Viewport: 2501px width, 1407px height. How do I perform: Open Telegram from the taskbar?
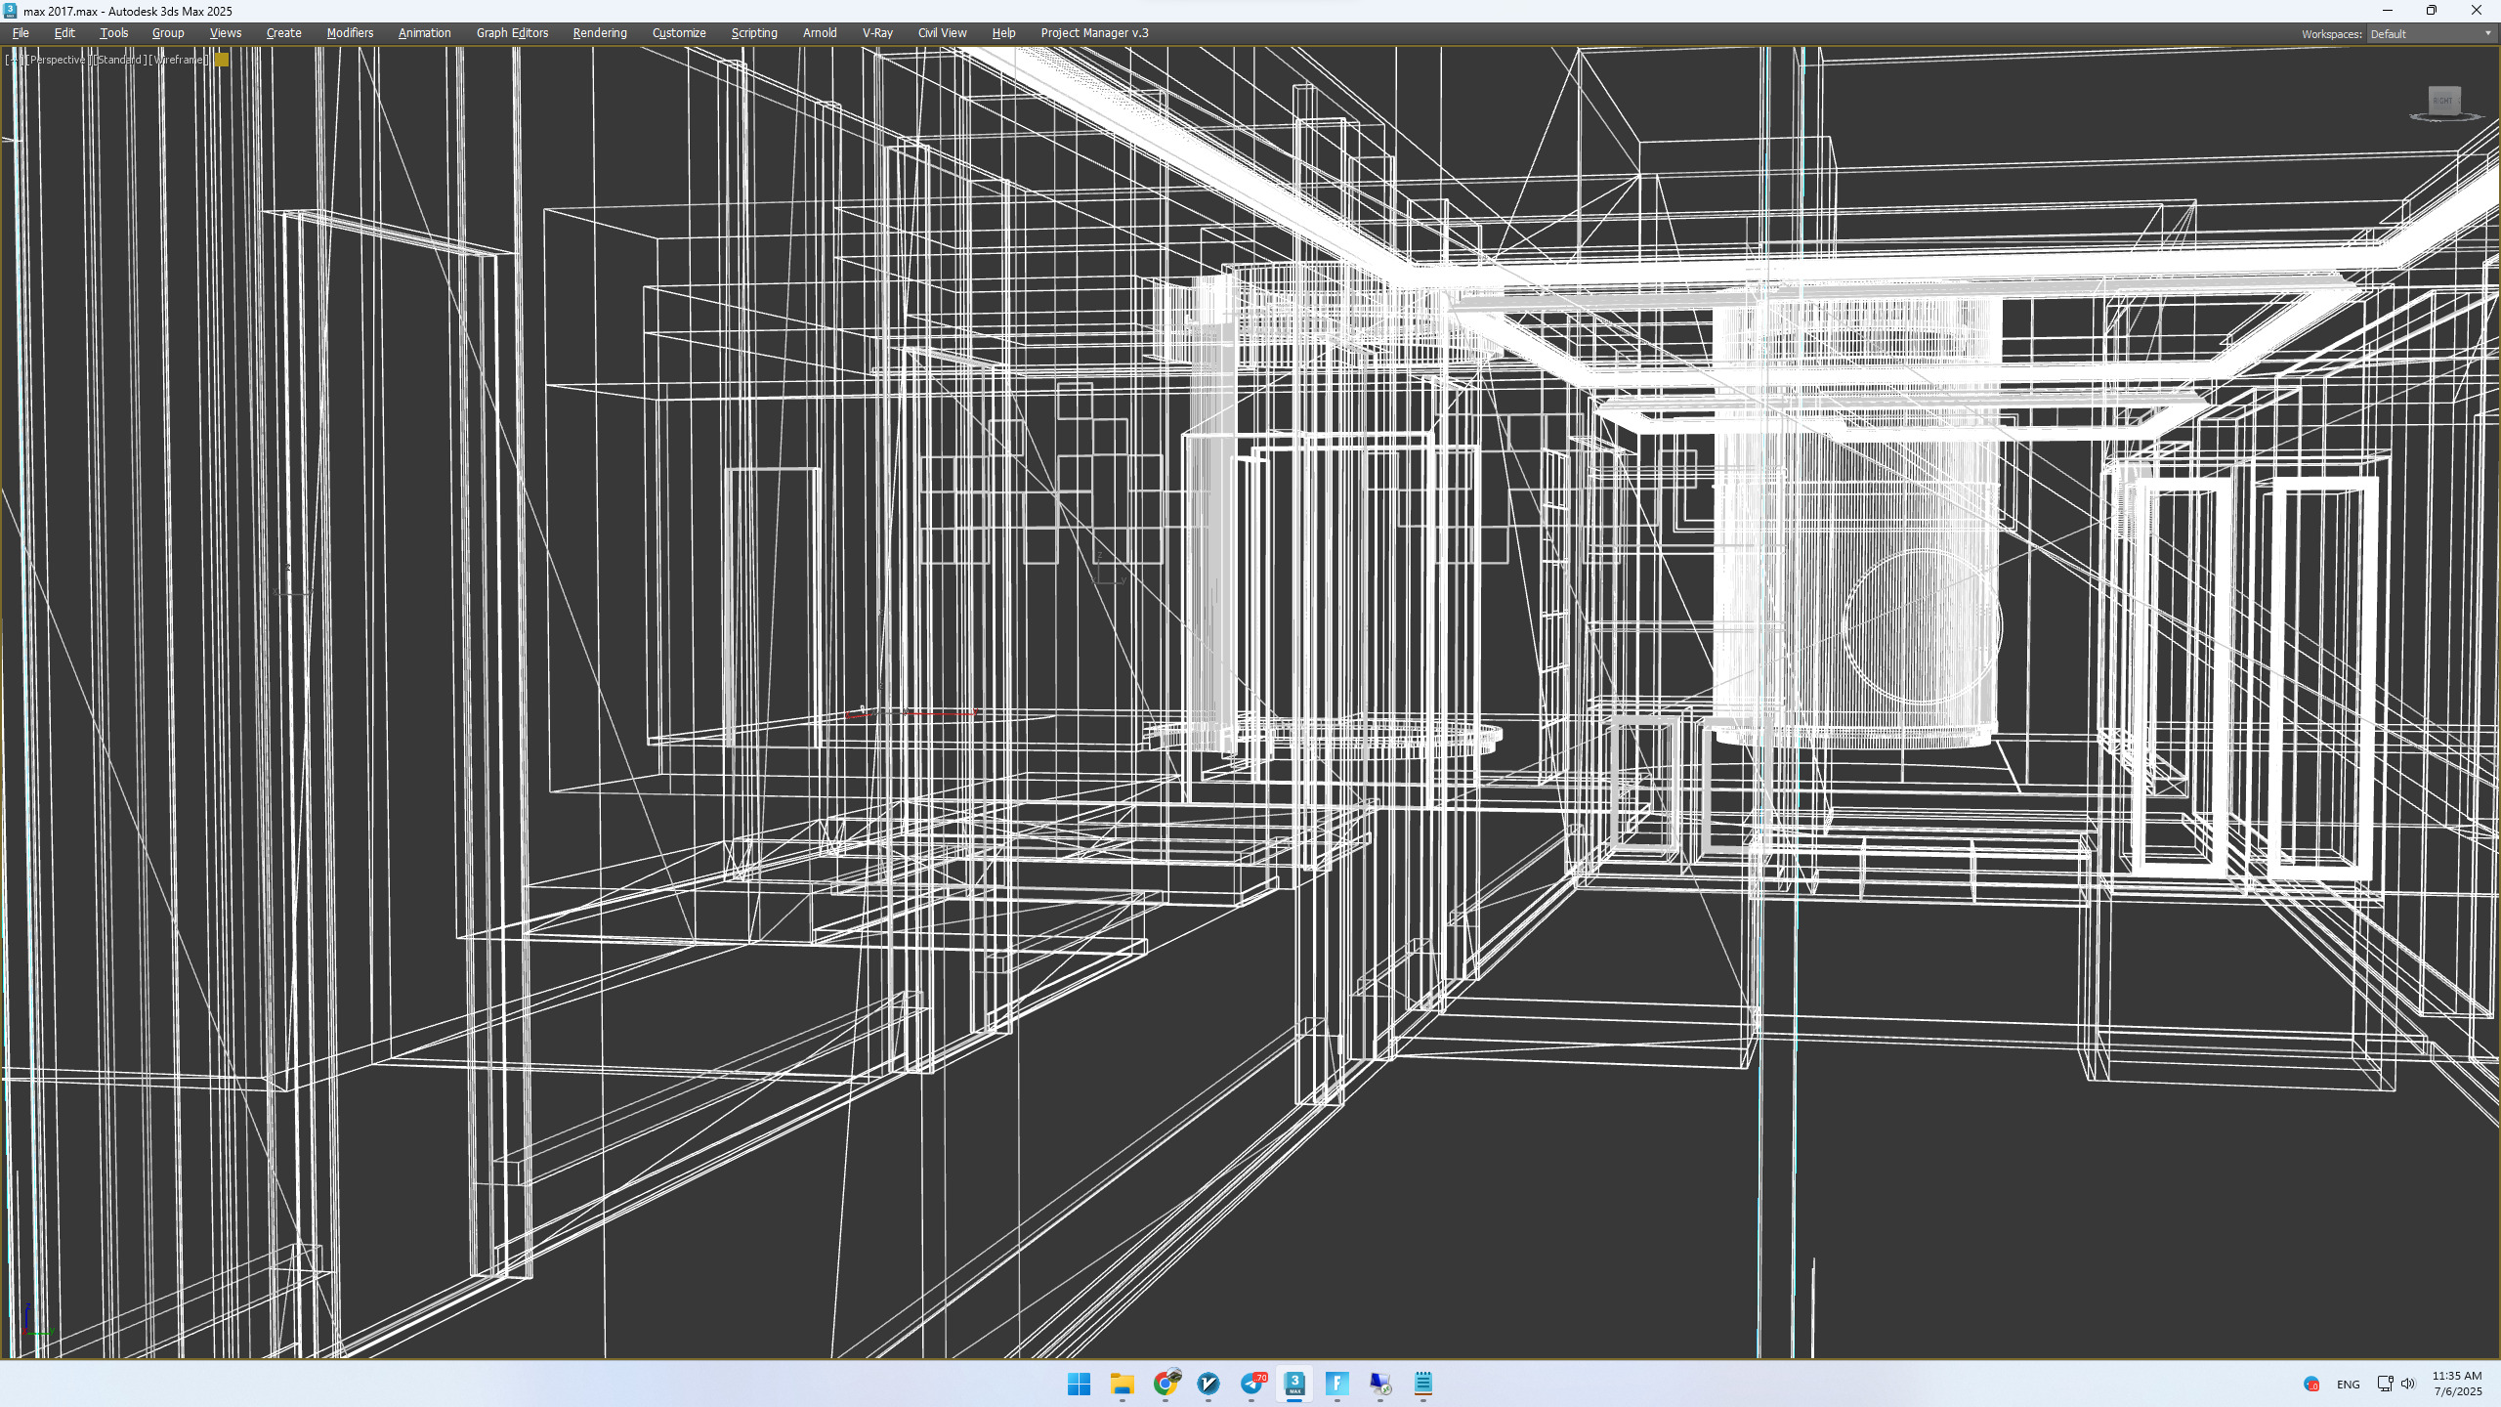coord(1251,1384)
